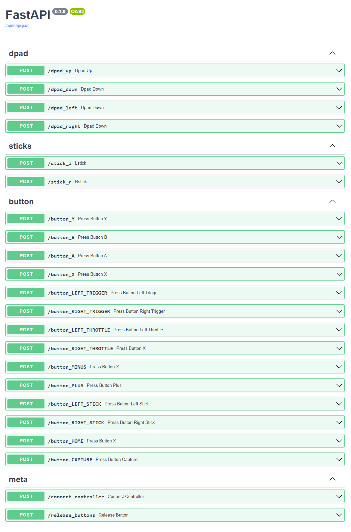Expand the /button_RIGHT_THROTTLE endpoint arrow
This screenshot has height=532, width=351.
tap(339, 348)
